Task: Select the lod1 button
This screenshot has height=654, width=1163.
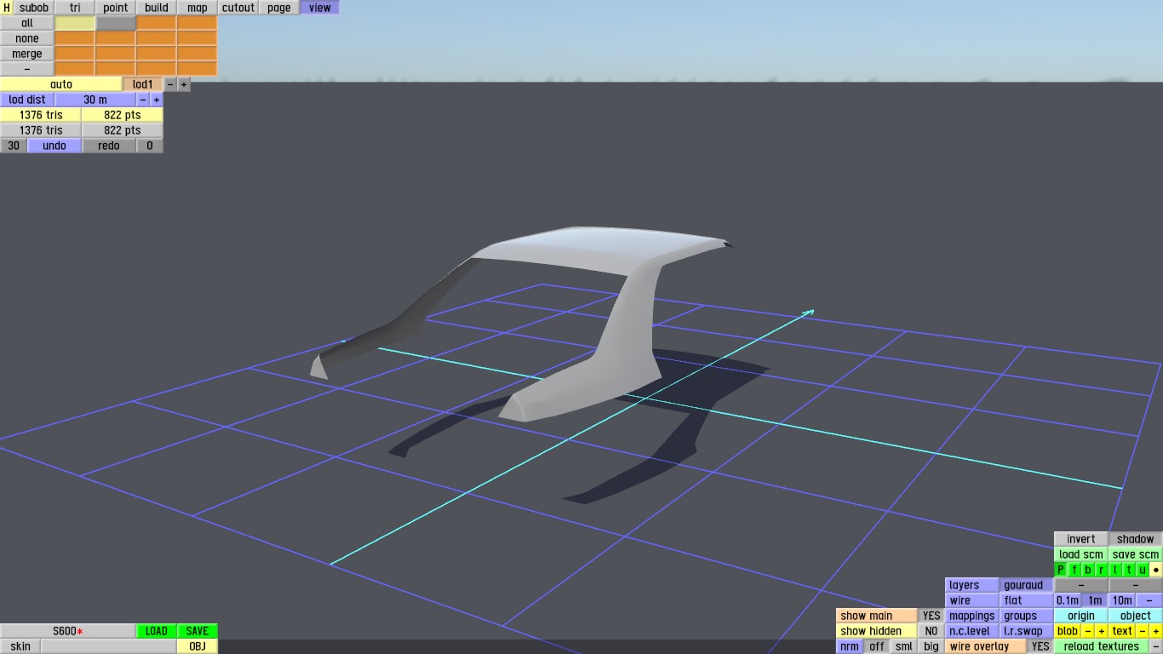Action: [x=143, y=84]
